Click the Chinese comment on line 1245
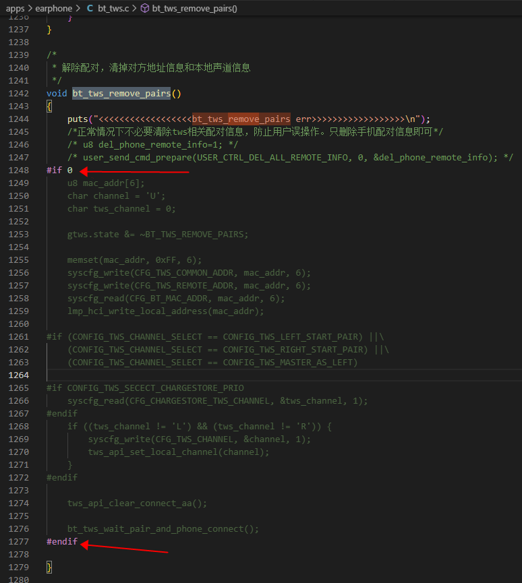 pos(255,132)
